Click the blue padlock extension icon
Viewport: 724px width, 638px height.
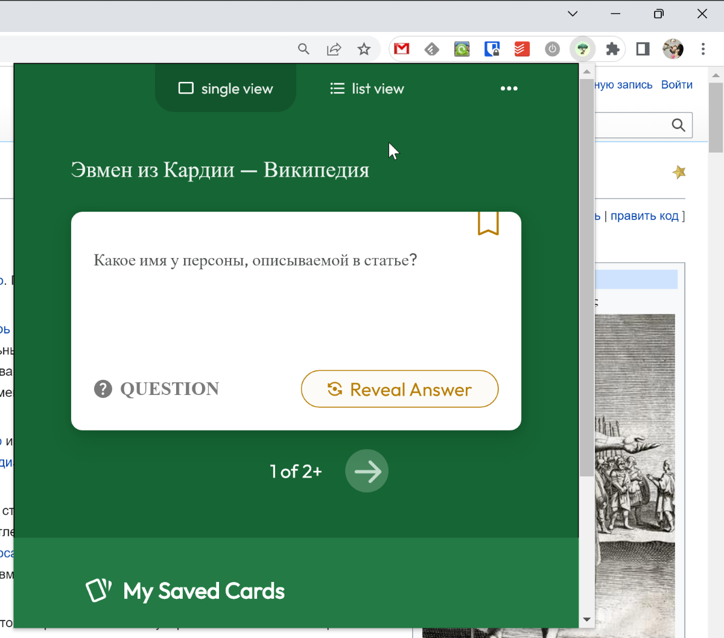point(492,49)
